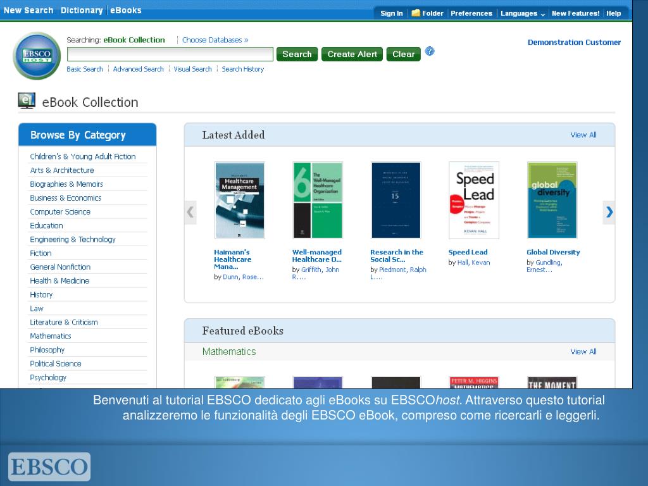648x486 pixels.
Task: Click the eBook Collection database name link
Action: (134, 40)
